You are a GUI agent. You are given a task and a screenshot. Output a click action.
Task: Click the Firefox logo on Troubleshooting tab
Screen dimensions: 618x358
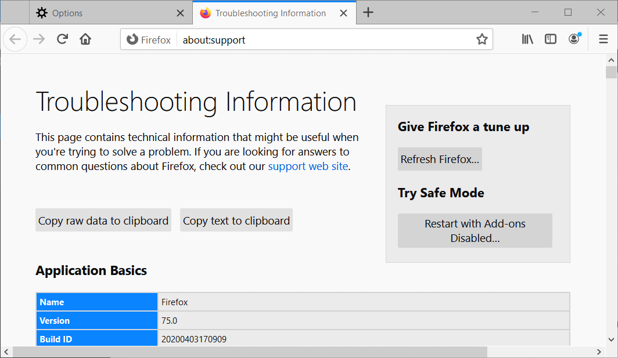206,13
